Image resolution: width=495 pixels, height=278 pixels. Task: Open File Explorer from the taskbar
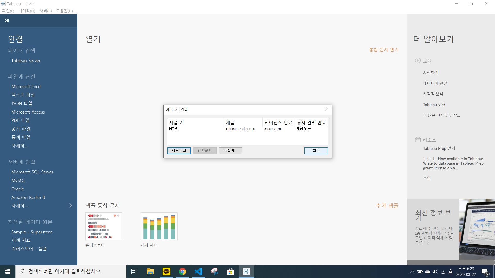tap(150, 272)
